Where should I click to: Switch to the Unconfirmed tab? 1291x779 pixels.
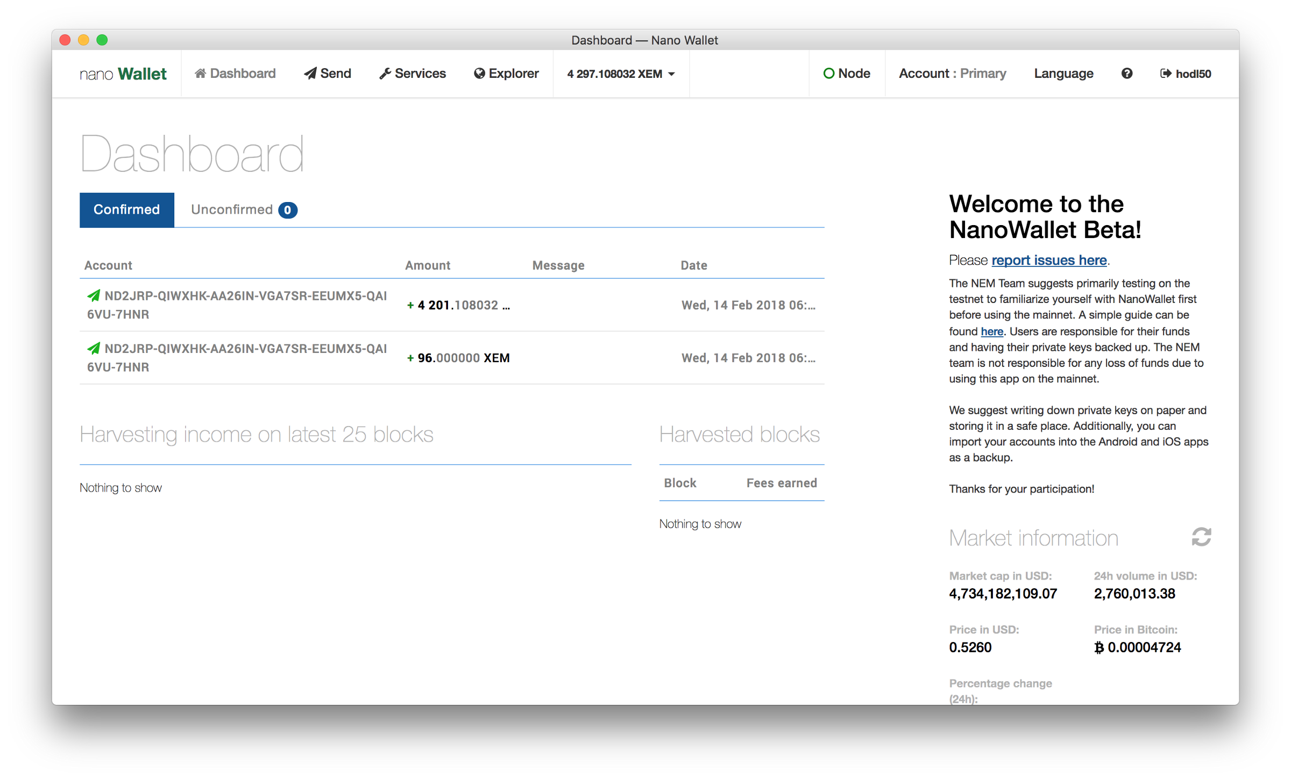point(232,210)
